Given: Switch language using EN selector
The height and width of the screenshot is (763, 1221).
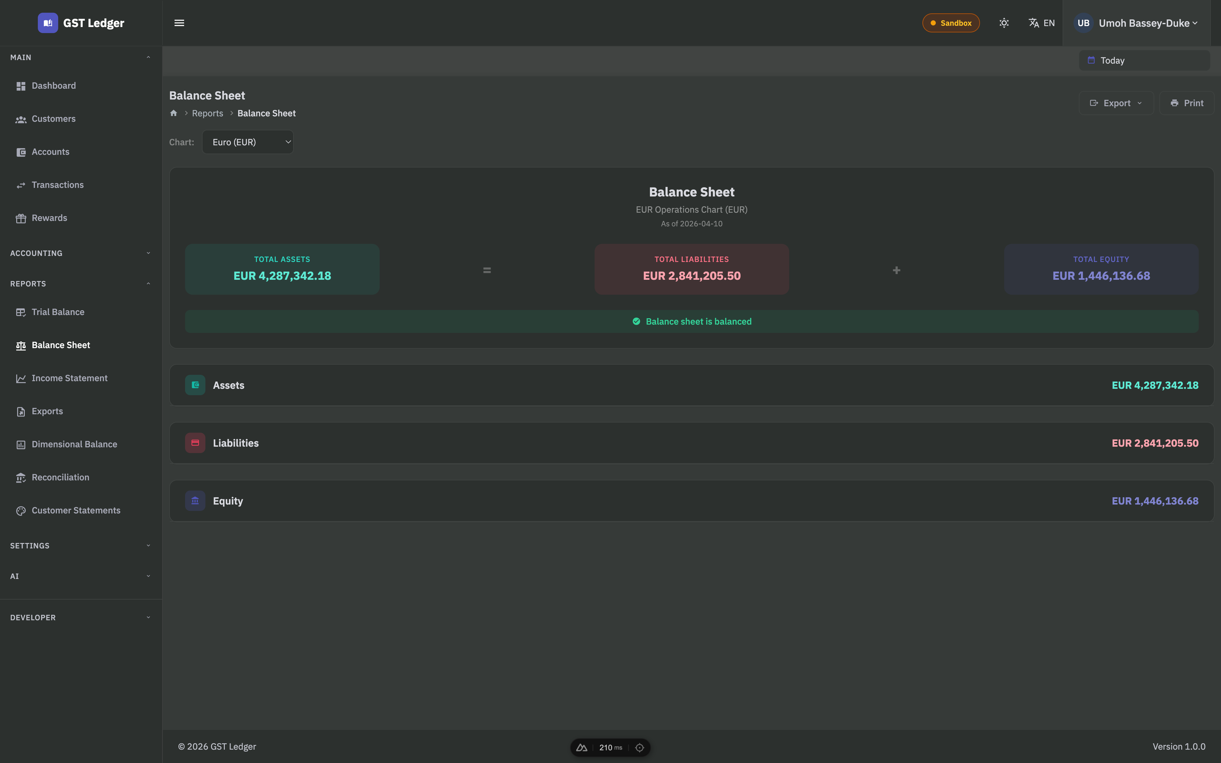Looking at the screenshot, I should [1041, 23].
